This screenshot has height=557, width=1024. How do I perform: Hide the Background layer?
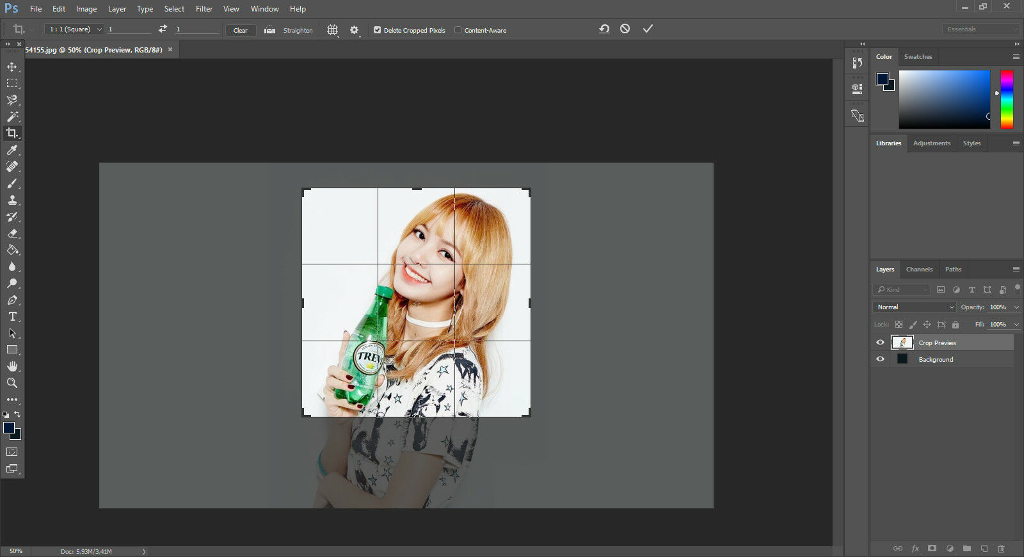pos(880,359)
